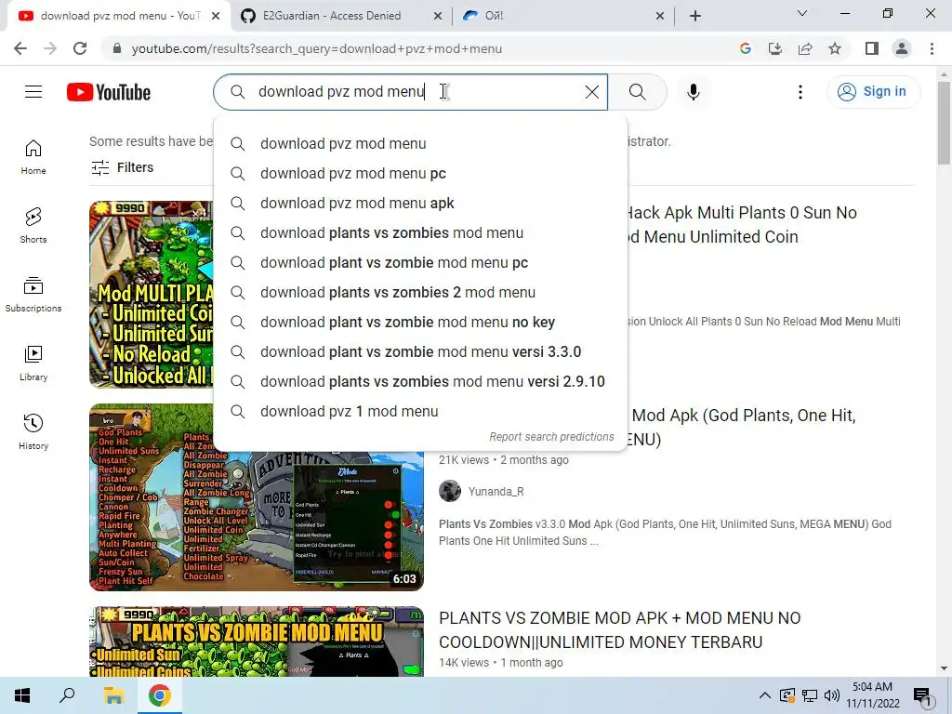Select the download pvz mod menu tab
Screen dimensions: 952x714
point(119,16)
